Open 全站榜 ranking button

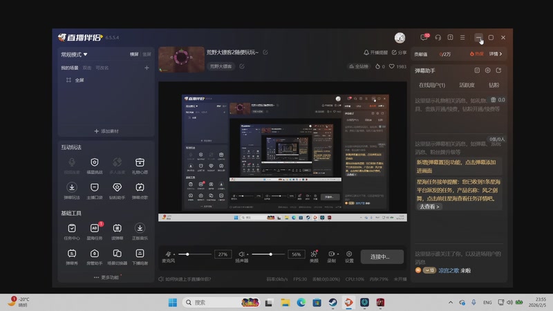[x=359, y=66]
